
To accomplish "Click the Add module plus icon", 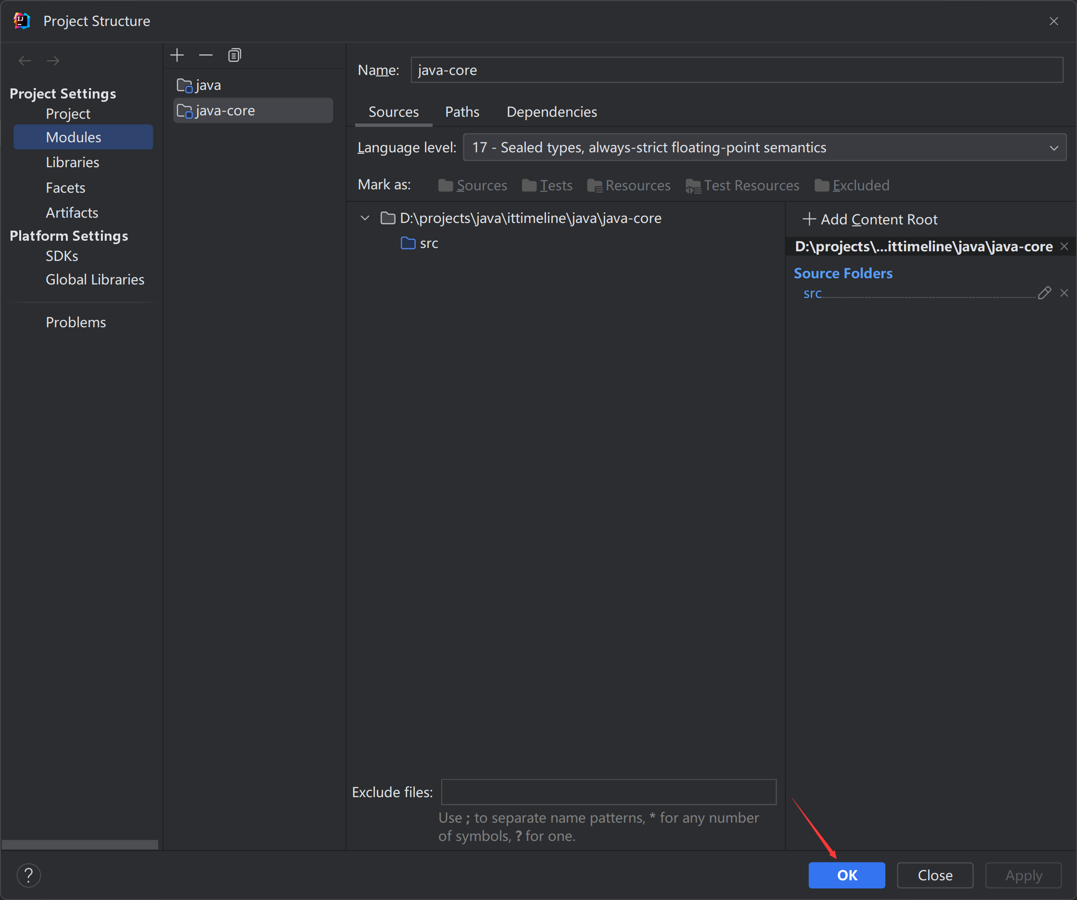I will click(x=177, y=55).
